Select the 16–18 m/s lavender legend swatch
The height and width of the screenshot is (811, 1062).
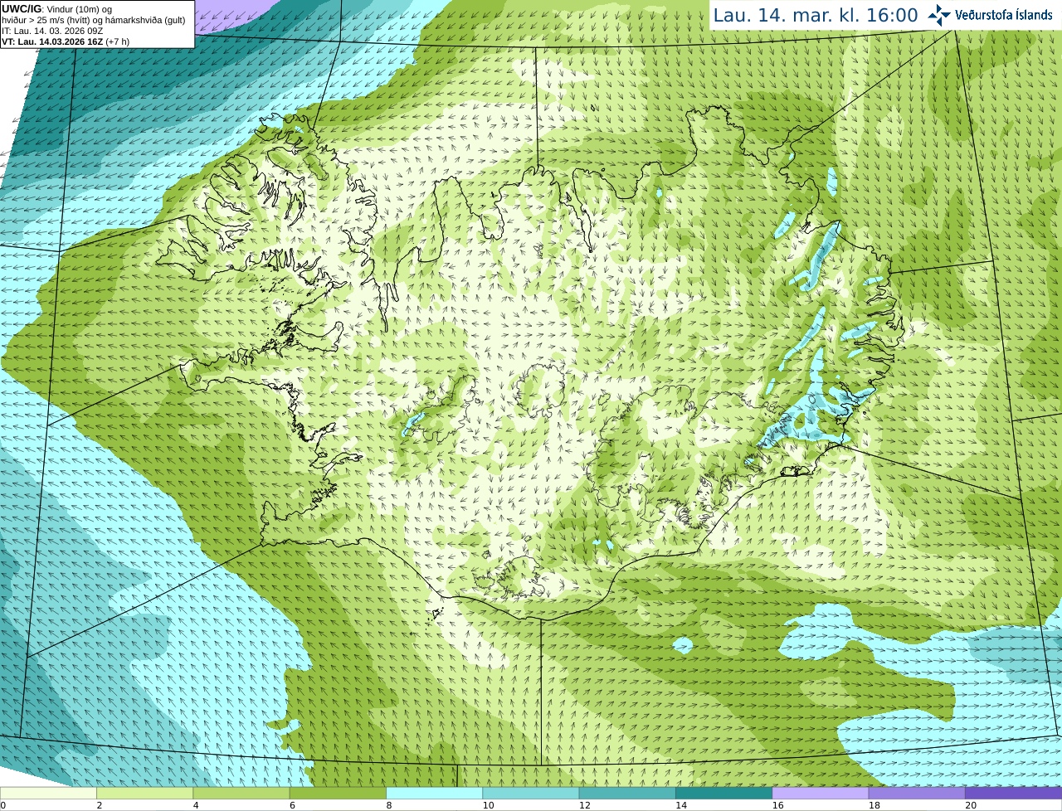coord(821,794)
